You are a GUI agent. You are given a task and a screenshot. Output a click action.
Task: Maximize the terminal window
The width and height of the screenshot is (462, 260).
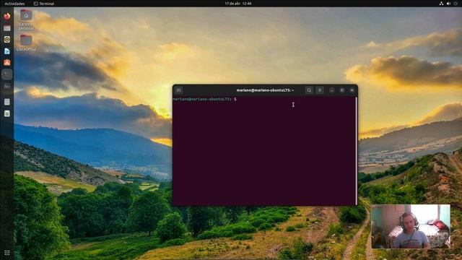tap(341, 90)
